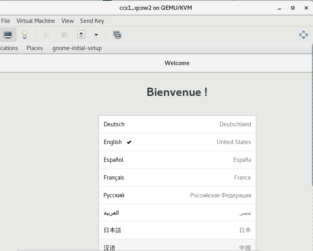Open the File menu
The image size is (313, 251).
click(x=6, y=21)
